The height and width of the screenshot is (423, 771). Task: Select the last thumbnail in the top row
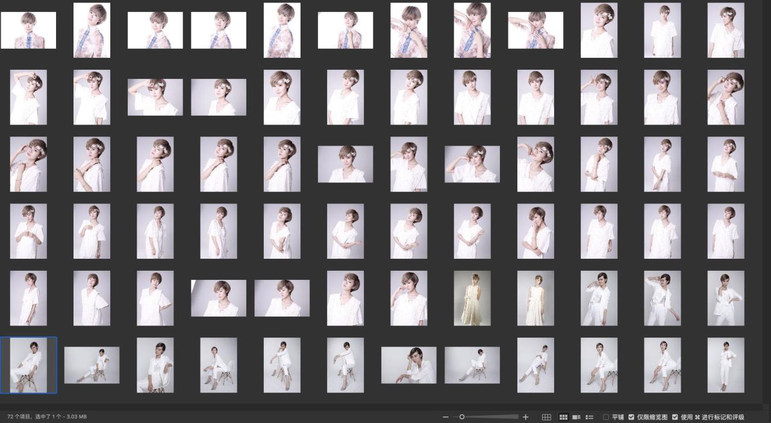coord(725,30)
